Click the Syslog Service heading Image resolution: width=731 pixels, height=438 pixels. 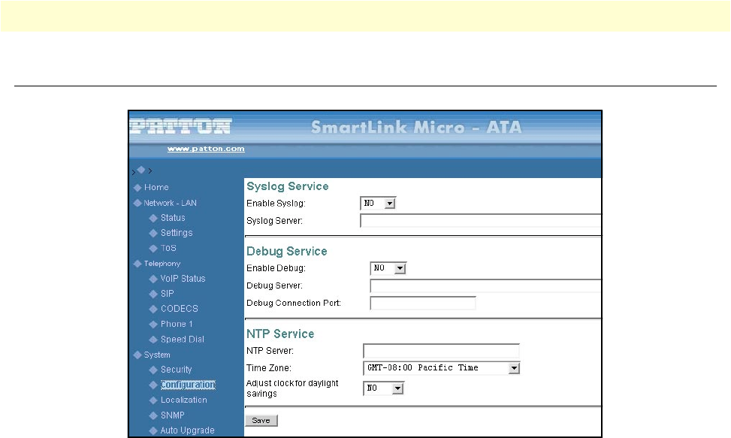tap(288, 186)
